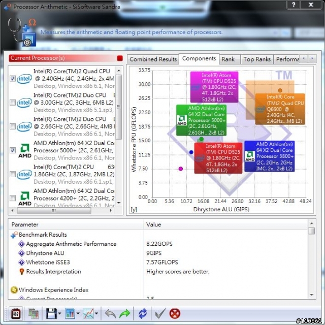Check the Athlon 64 X2 4200+ checkbox

pyautogui.click(x=13, y=198)
